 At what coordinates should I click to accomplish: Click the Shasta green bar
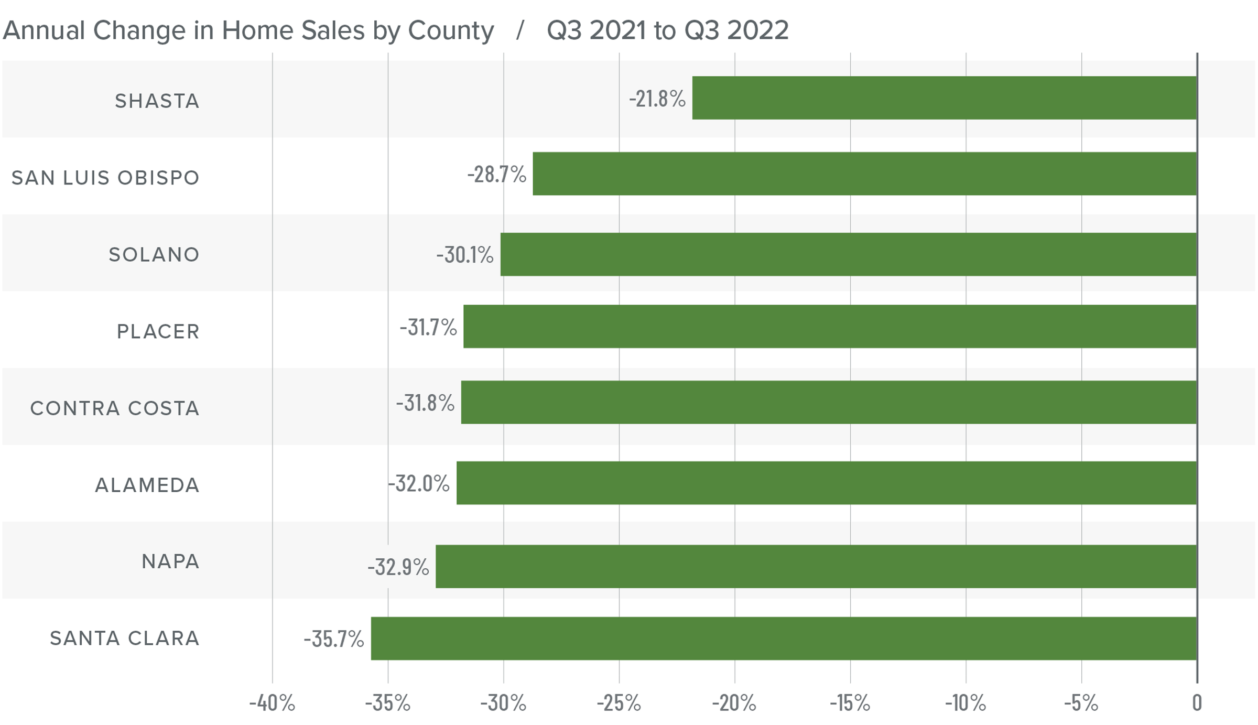point(944,98)
